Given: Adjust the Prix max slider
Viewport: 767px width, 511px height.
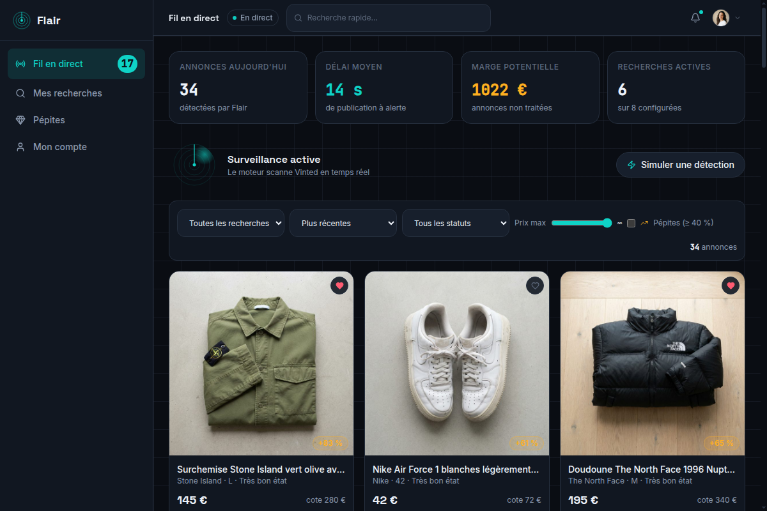Looking at the screenshot, I should [x=582, y=223].
